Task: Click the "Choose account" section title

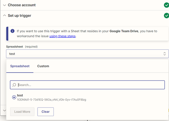Action: pos(22,5)
